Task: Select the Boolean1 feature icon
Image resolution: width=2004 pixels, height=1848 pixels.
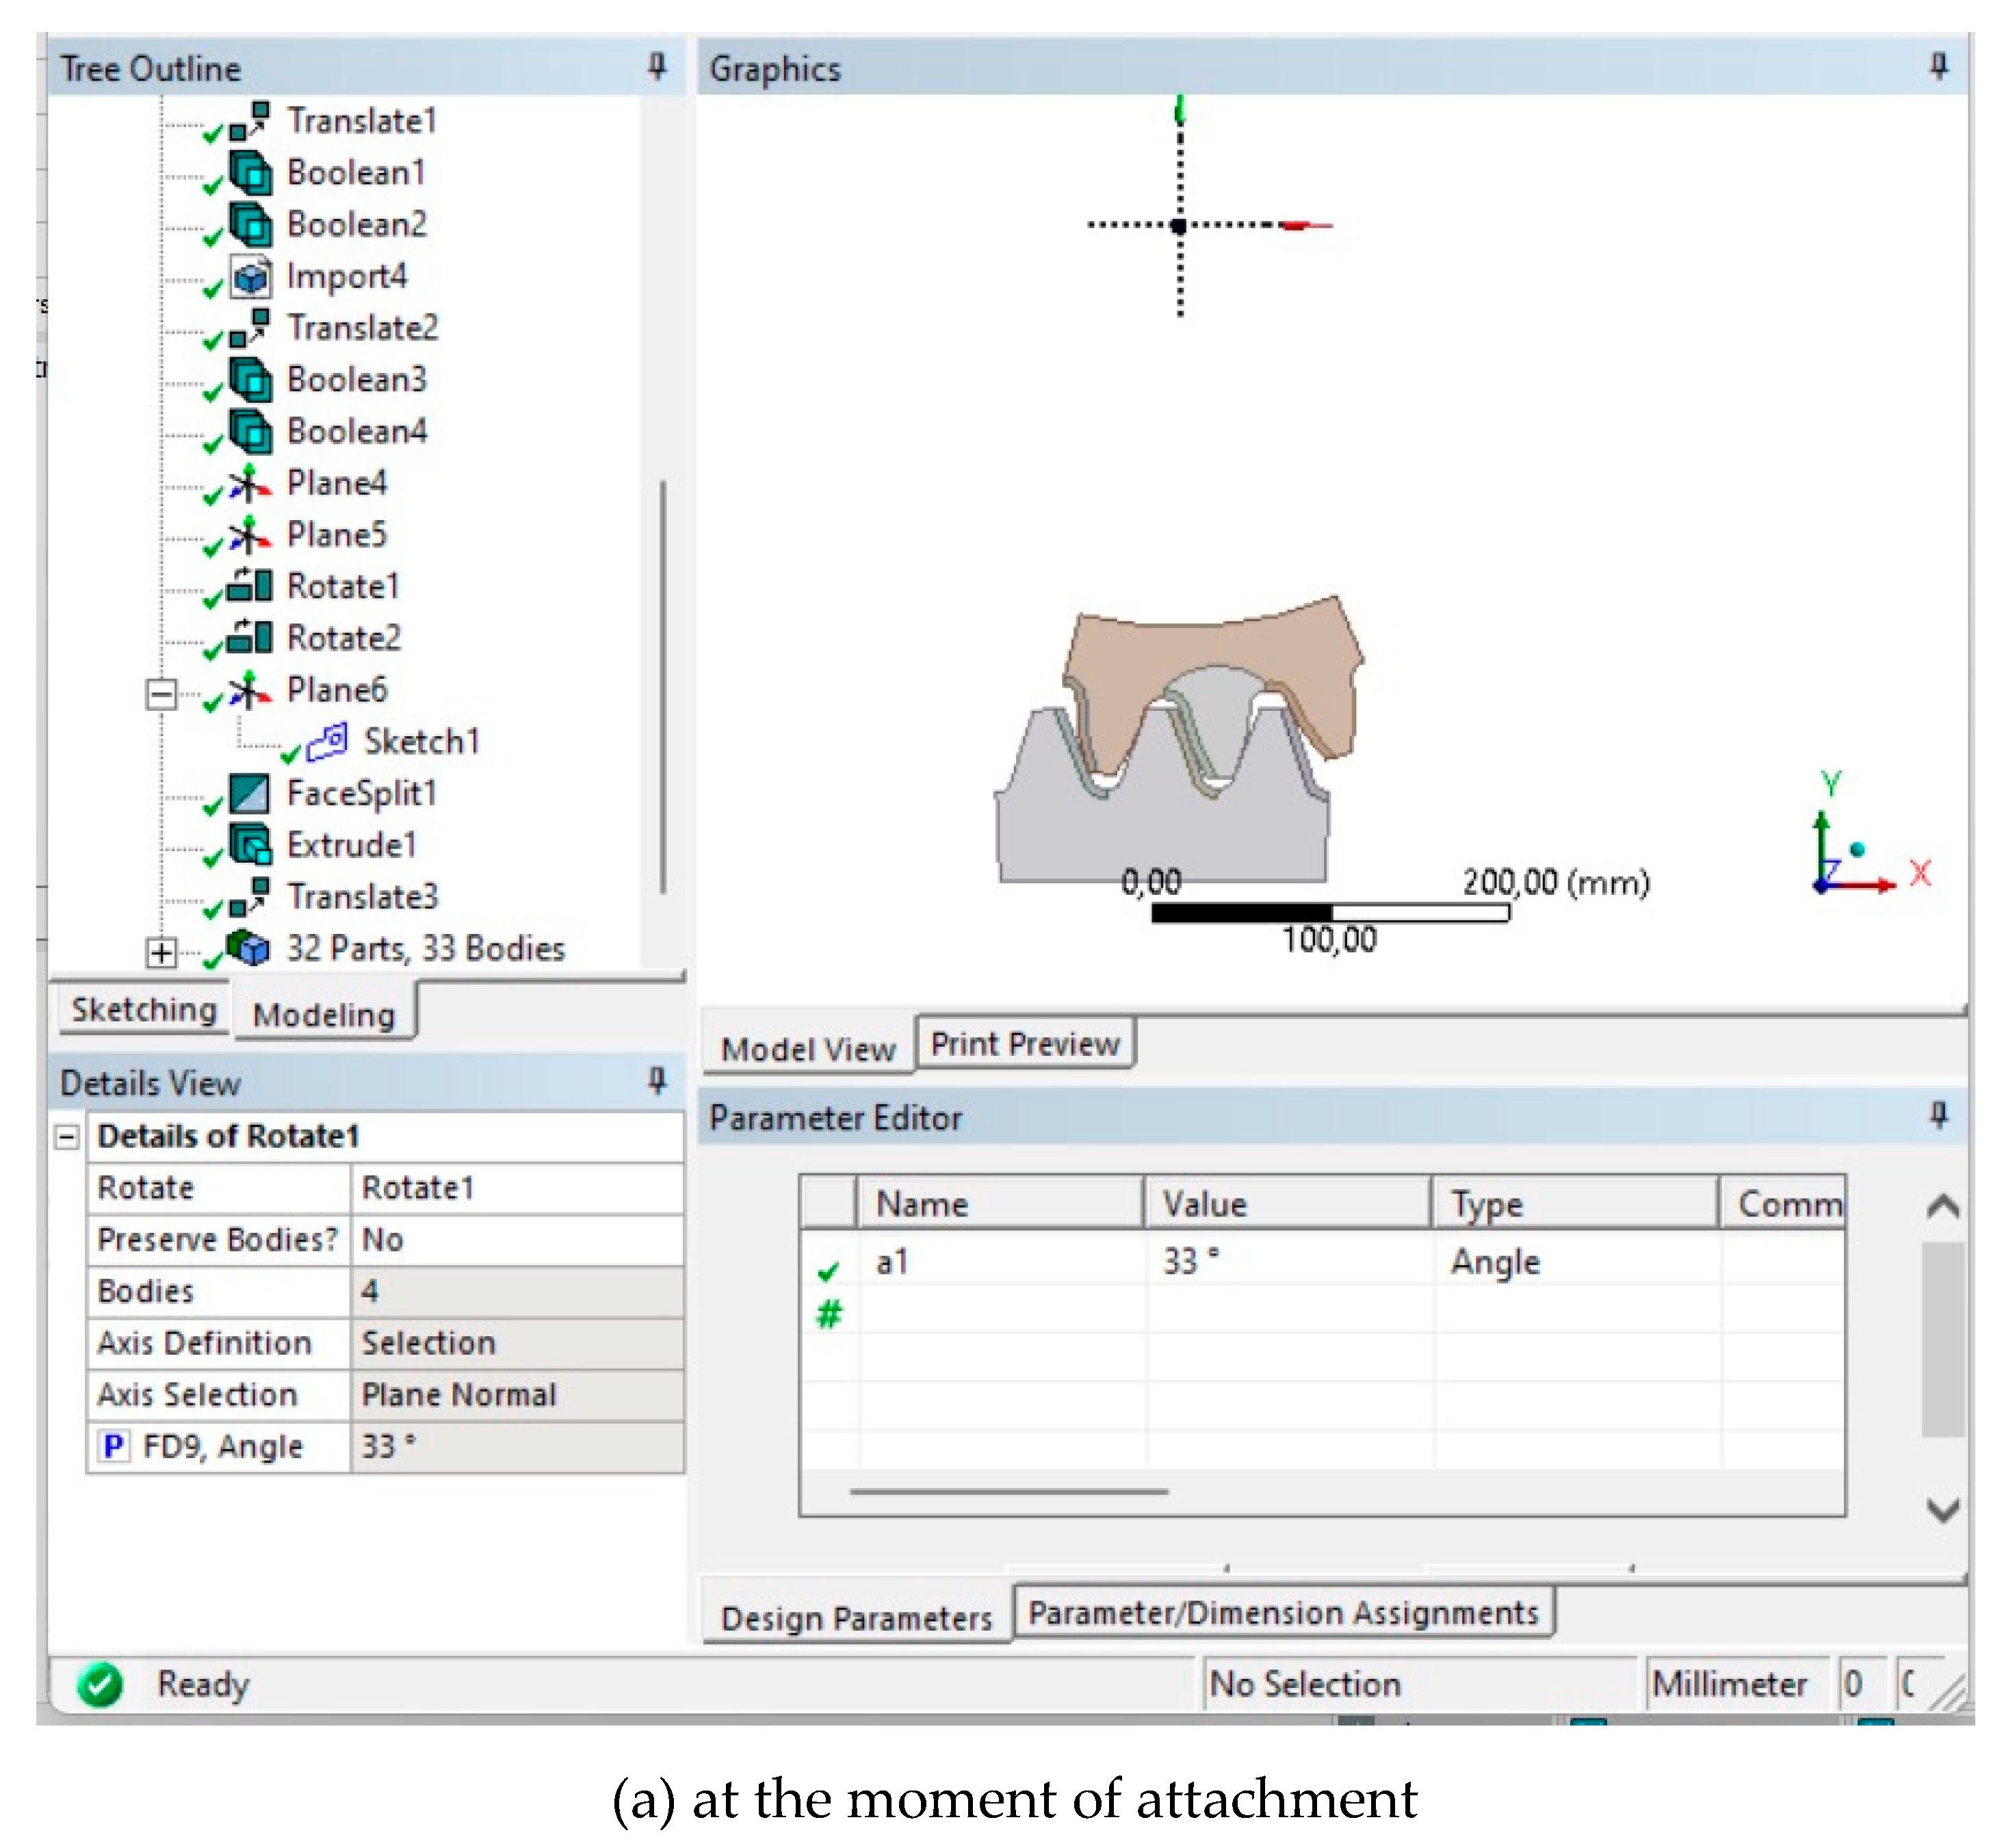Action: (250, 173)
